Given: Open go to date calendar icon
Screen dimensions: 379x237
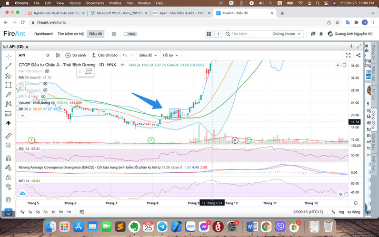Looking at the screenshot, I should coord(82,212).
